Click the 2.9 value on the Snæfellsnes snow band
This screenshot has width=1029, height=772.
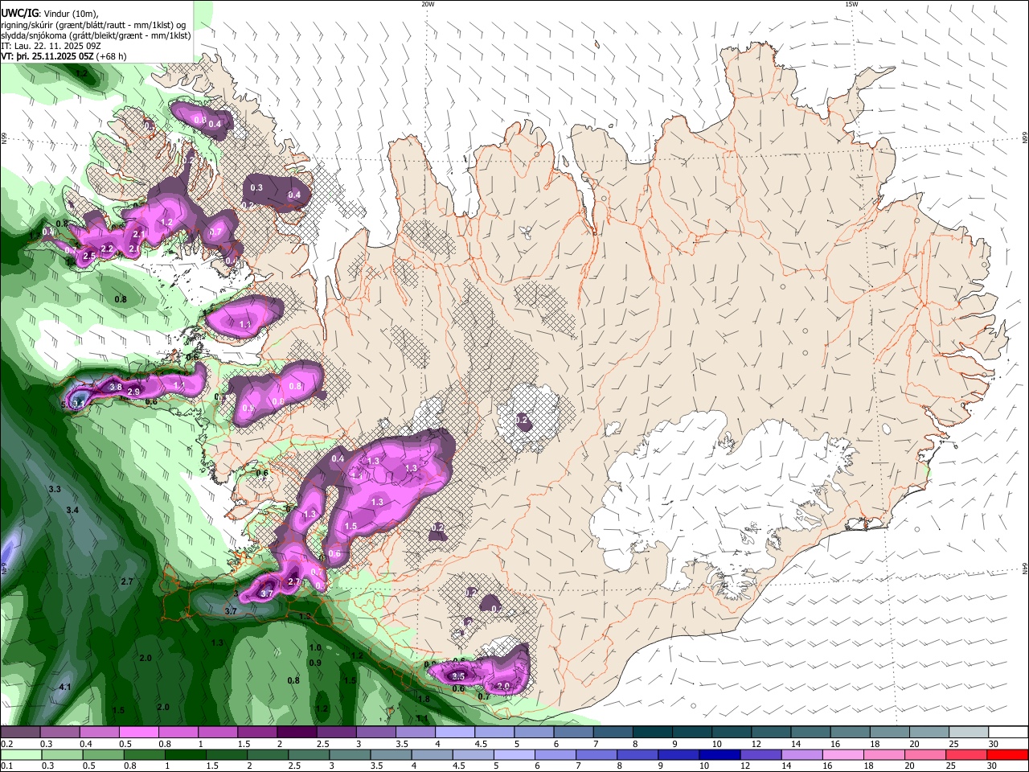click(x=133, y=392)
